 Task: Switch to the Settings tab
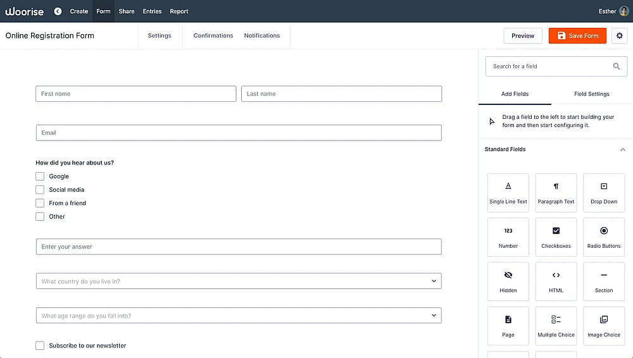point(160,35)
